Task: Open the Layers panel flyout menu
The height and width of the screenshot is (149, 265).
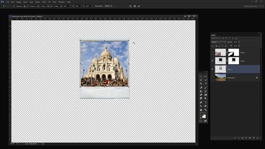Action: [260, 35]
